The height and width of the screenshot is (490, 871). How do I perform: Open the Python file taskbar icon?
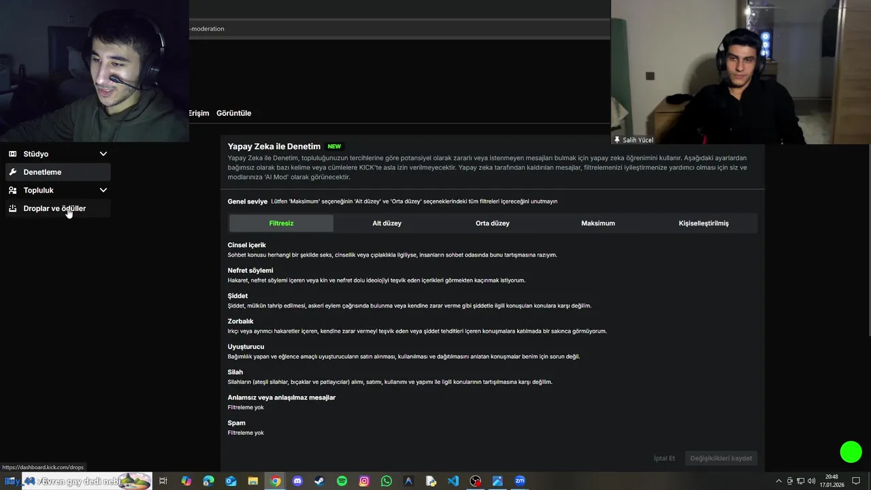click(x=431, y=481)
